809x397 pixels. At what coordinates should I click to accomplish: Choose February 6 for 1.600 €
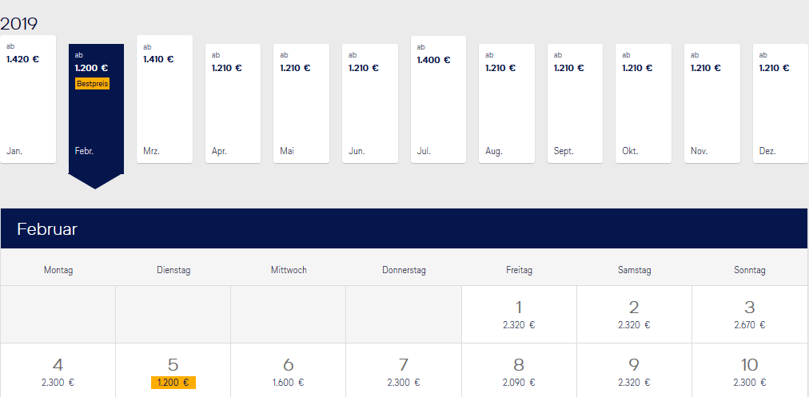pyautogui.click(x=289, y=370)
